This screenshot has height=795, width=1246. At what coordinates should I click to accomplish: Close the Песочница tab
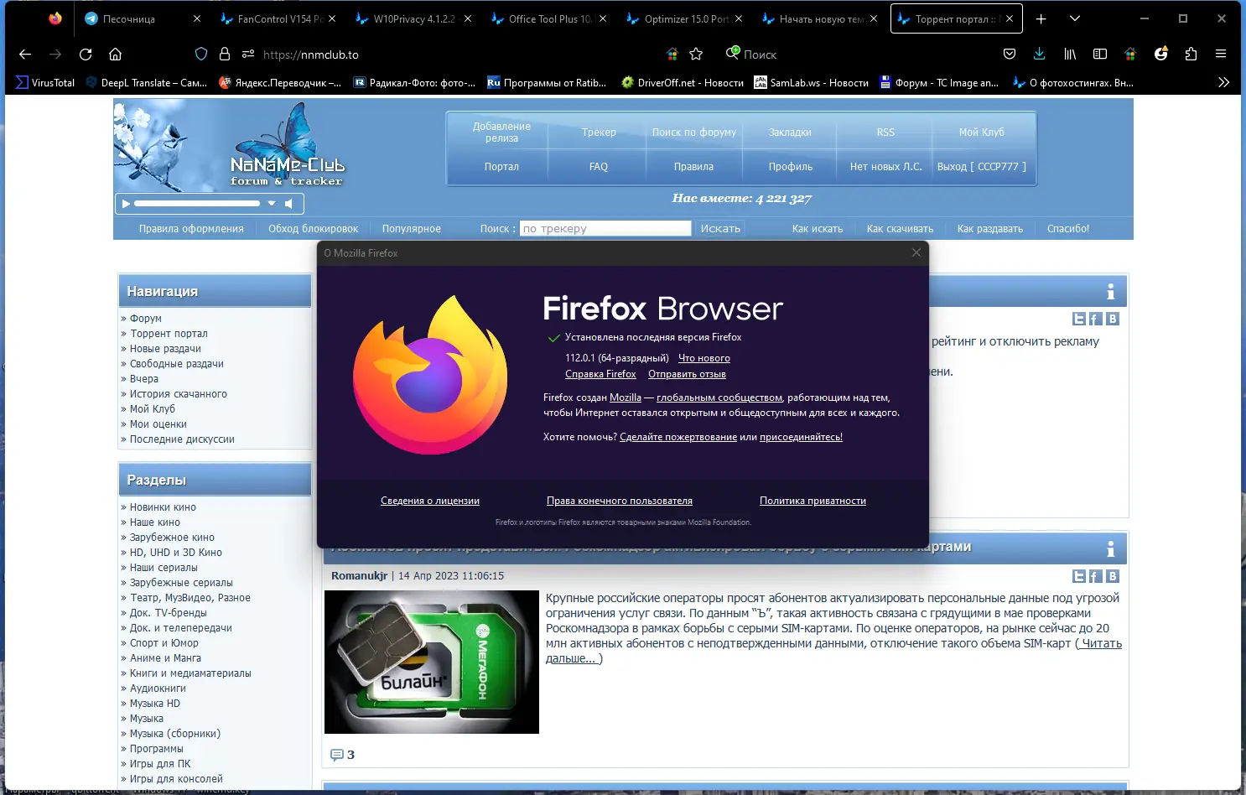point(197,18)
